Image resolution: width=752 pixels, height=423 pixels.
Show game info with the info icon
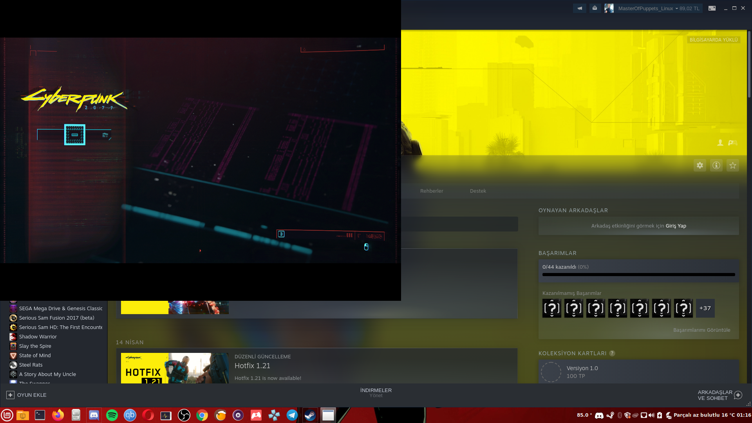coord(716,165)
